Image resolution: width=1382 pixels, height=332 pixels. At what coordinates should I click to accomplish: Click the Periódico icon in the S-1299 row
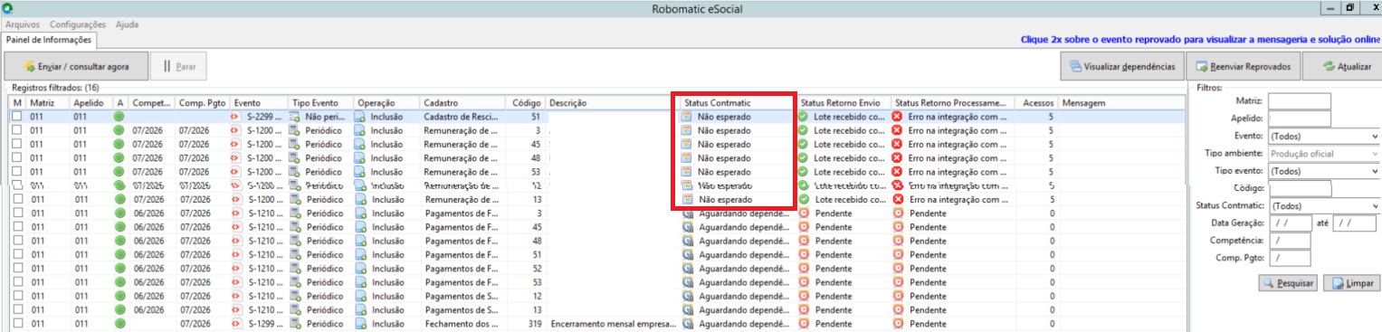coord(295,323)
